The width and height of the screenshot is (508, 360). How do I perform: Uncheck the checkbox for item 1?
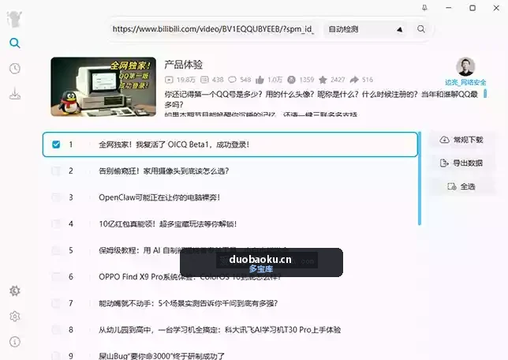(x=56, y=144)
